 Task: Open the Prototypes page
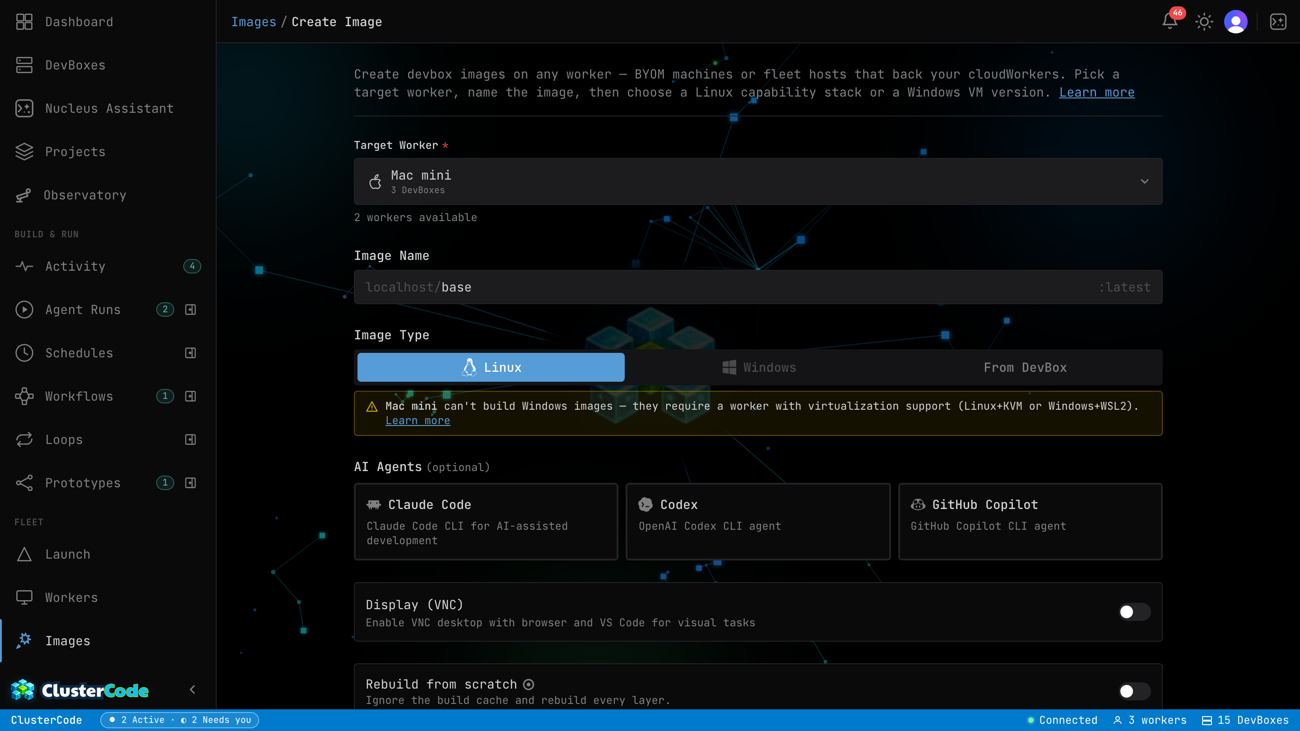click(83, 483)
